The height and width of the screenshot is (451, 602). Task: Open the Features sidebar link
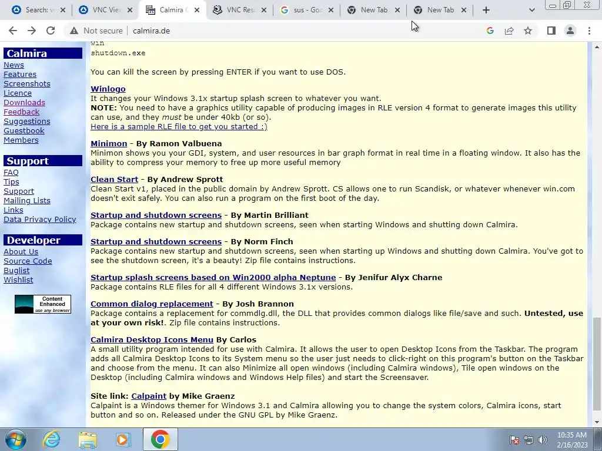tap(20, 75)
